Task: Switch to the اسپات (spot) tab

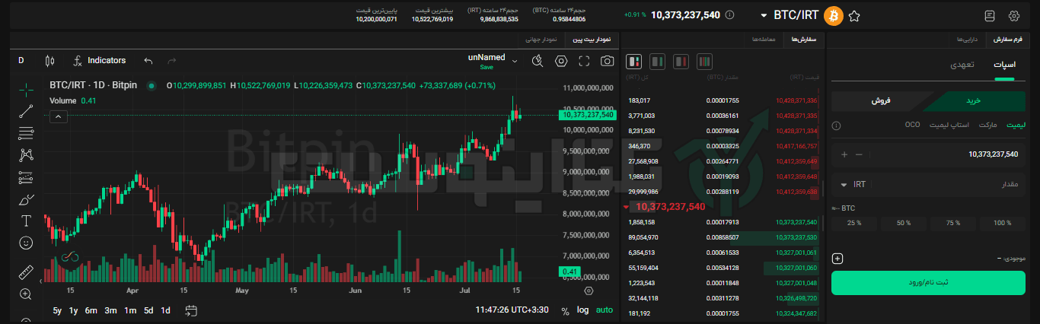Action: (1004, 65)
